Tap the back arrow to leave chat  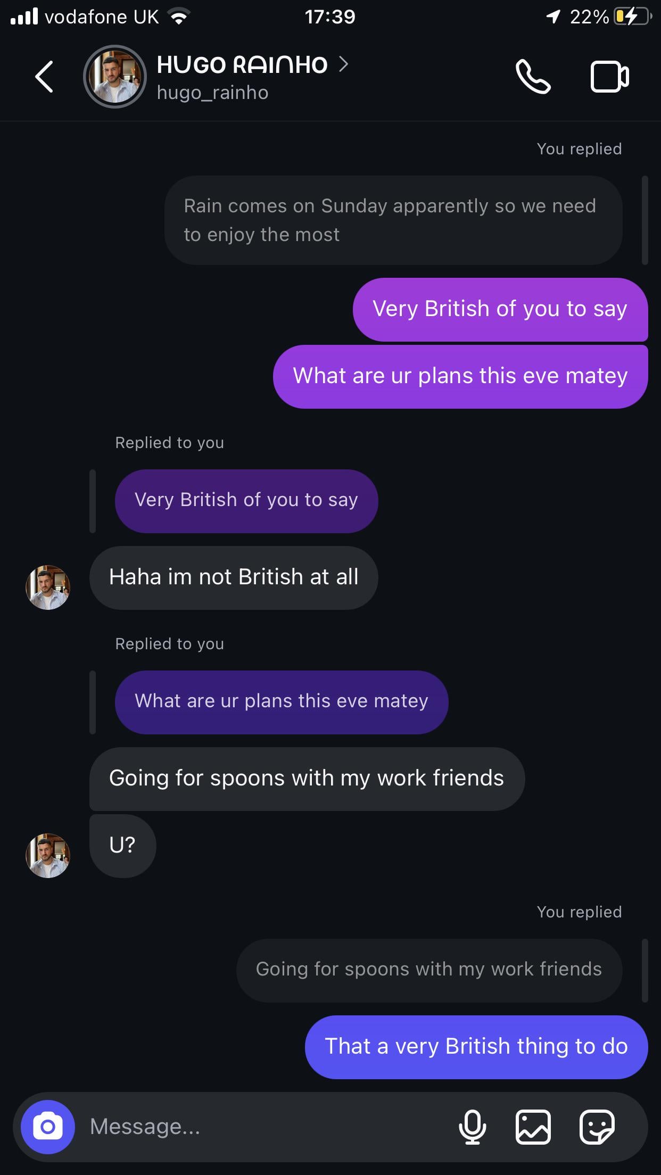(x=44, y=77)
